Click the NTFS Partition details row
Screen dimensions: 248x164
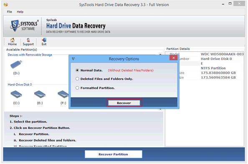[x=204, y=68]
